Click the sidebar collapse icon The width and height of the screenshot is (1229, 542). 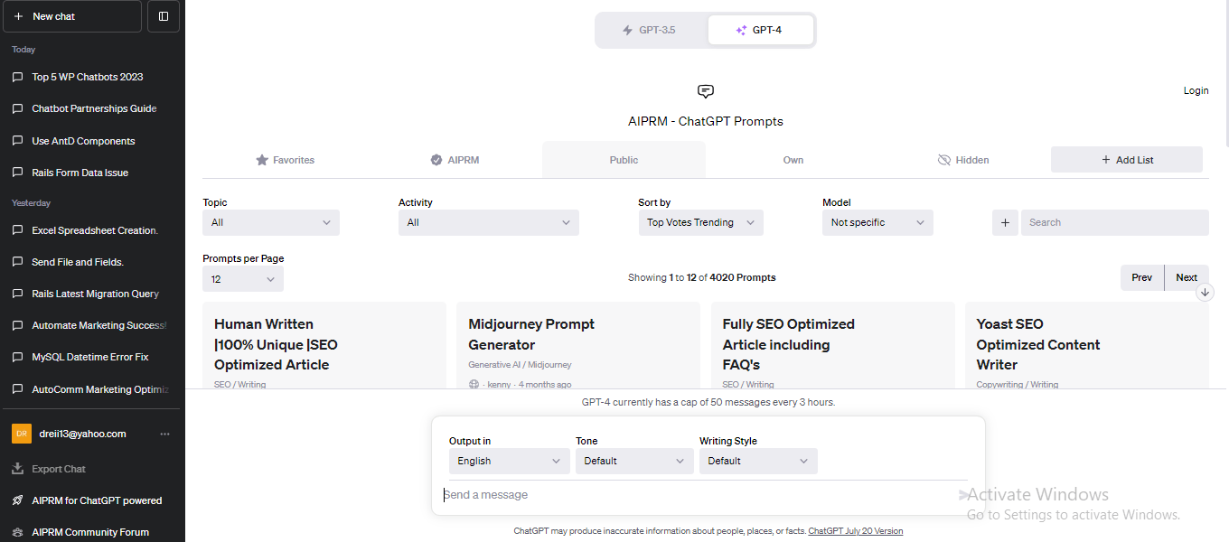click(164, 16)
